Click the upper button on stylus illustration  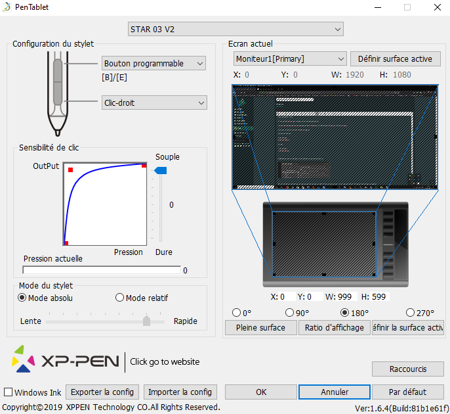[57, 70]
